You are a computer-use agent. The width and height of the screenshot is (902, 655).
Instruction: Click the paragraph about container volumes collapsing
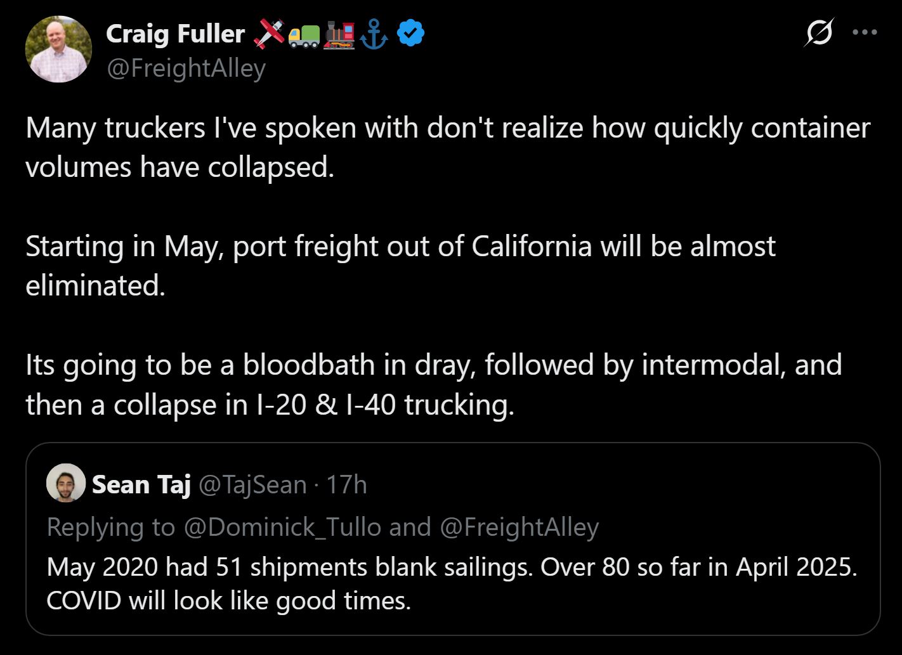[x=447, y=147]
